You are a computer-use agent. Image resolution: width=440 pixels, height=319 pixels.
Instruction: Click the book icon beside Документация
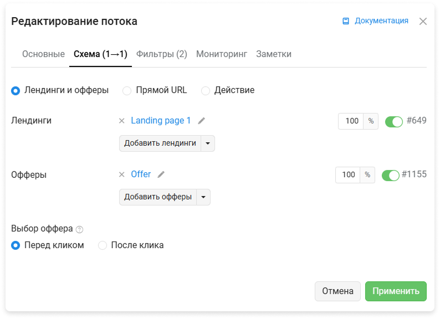[346, 21]
